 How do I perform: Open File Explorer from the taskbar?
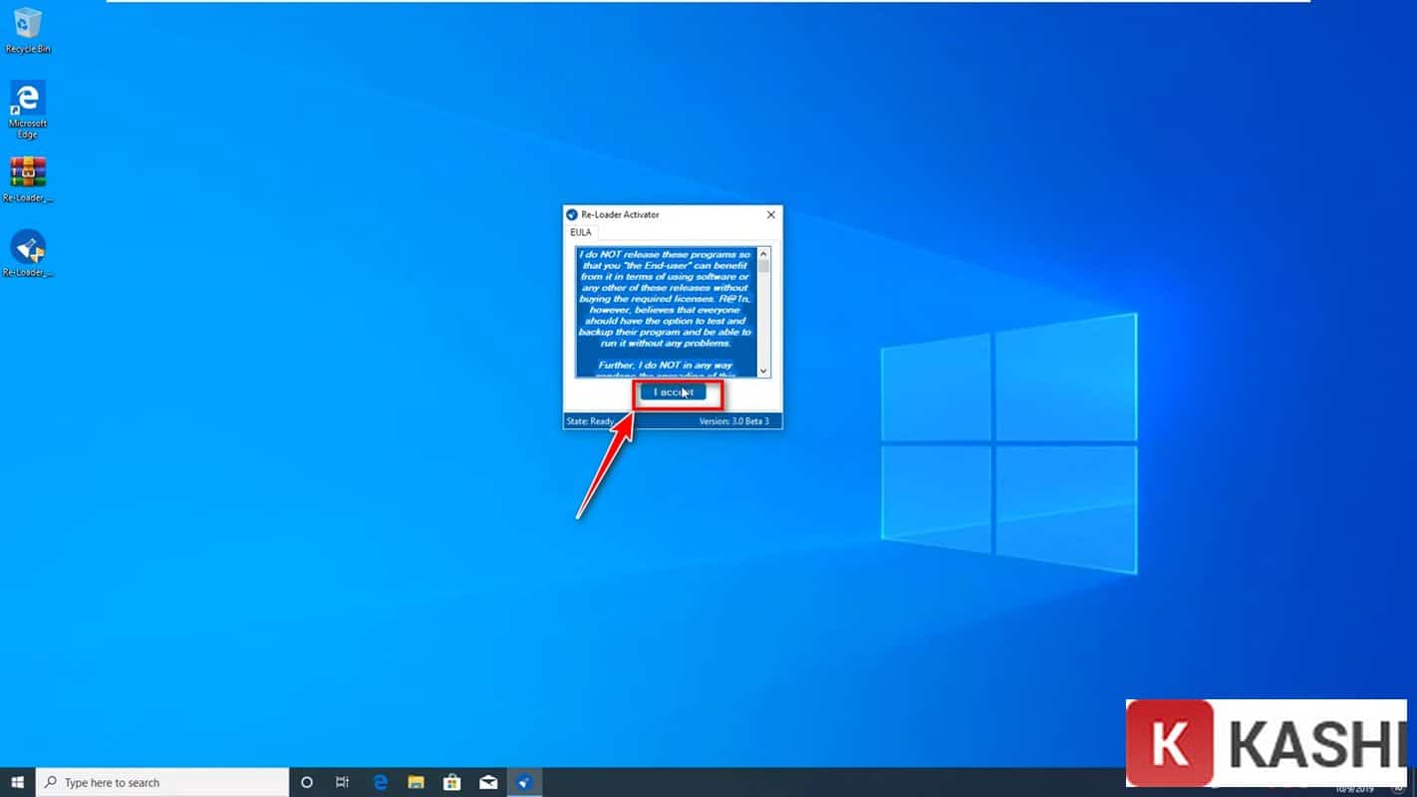(x=416, y=782)
